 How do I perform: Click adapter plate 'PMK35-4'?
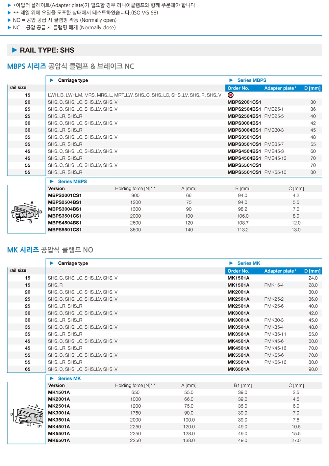click(x=274, y=327)
